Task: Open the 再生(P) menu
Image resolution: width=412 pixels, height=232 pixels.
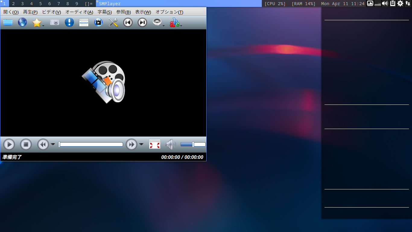Action: pyautogui.click(x=30, y=12)
